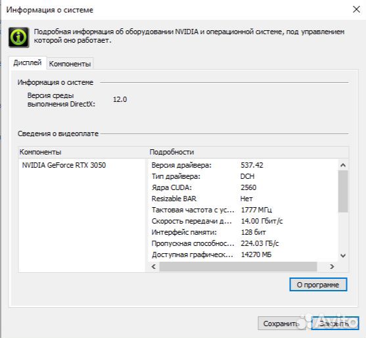The width and height of the screenshot is (366, 338).
Task: Click the horizontal scrollbar left arrow
Action: (x=154, y=266)
